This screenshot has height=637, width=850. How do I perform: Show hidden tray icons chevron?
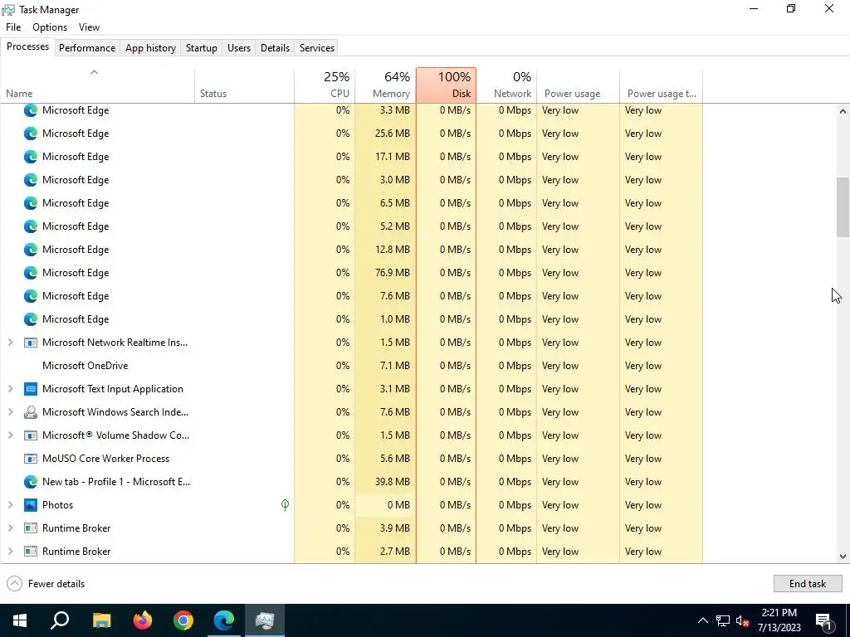tap(702, 620)
